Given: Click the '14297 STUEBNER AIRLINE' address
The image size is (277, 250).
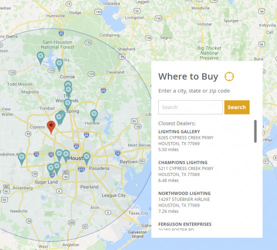Looking at the screenshot, I should click(x=184, y=199).
